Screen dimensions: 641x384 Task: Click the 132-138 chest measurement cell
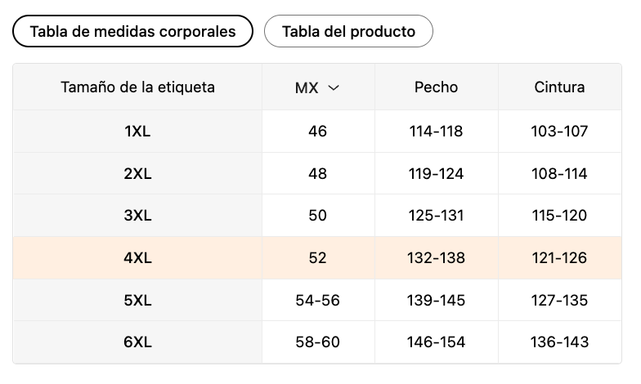point(437,258)
